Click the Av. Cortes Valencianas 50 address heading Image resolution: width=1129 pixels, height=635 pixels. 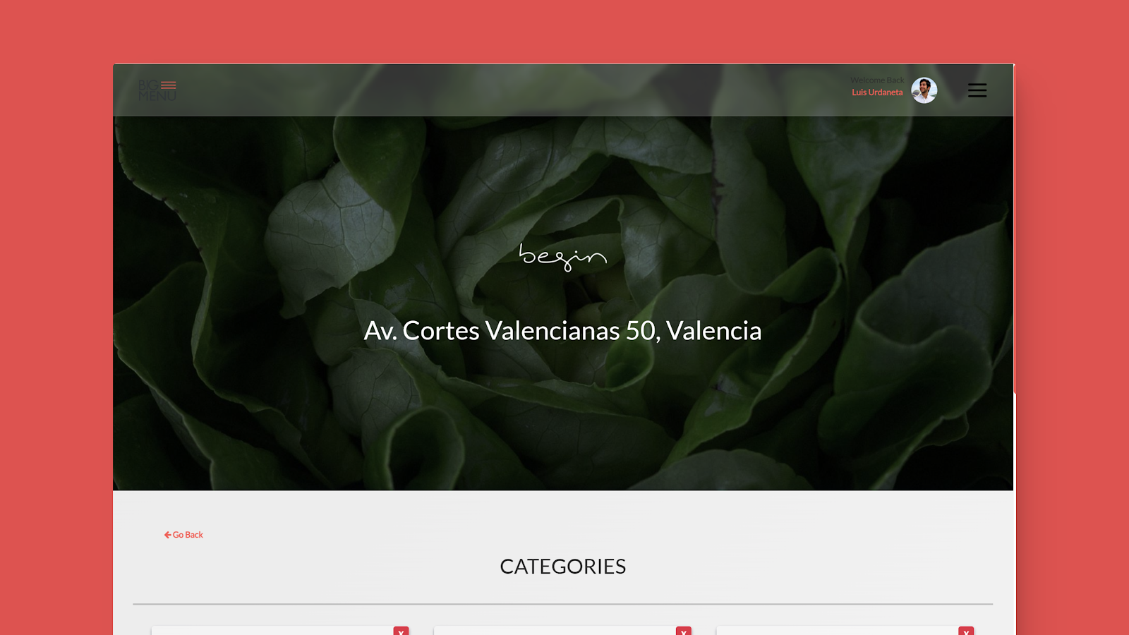(x=562, y=331)
